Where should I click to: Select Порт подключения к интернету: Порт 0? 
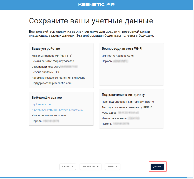pos(128,102)
